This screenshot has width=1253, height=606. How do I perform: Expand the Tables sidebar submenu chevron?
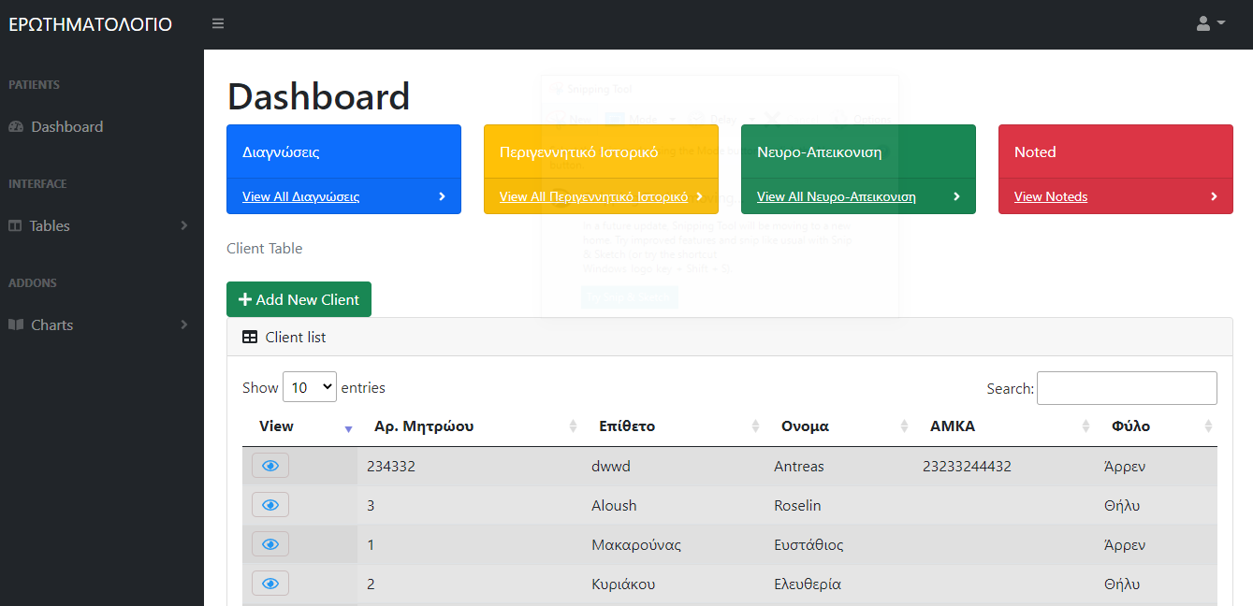tap(184, 225)
